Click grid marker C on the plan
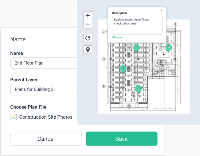 point(104,32)
